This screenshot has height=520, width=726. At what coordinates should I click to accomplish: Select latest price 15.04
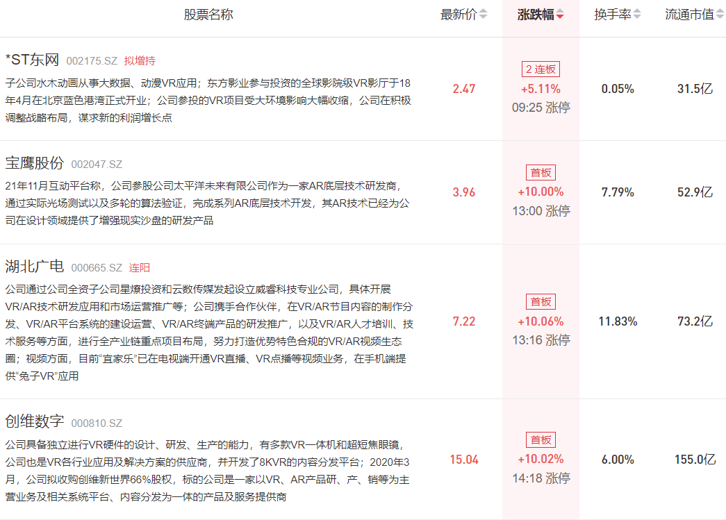click(x=464, y=460)
